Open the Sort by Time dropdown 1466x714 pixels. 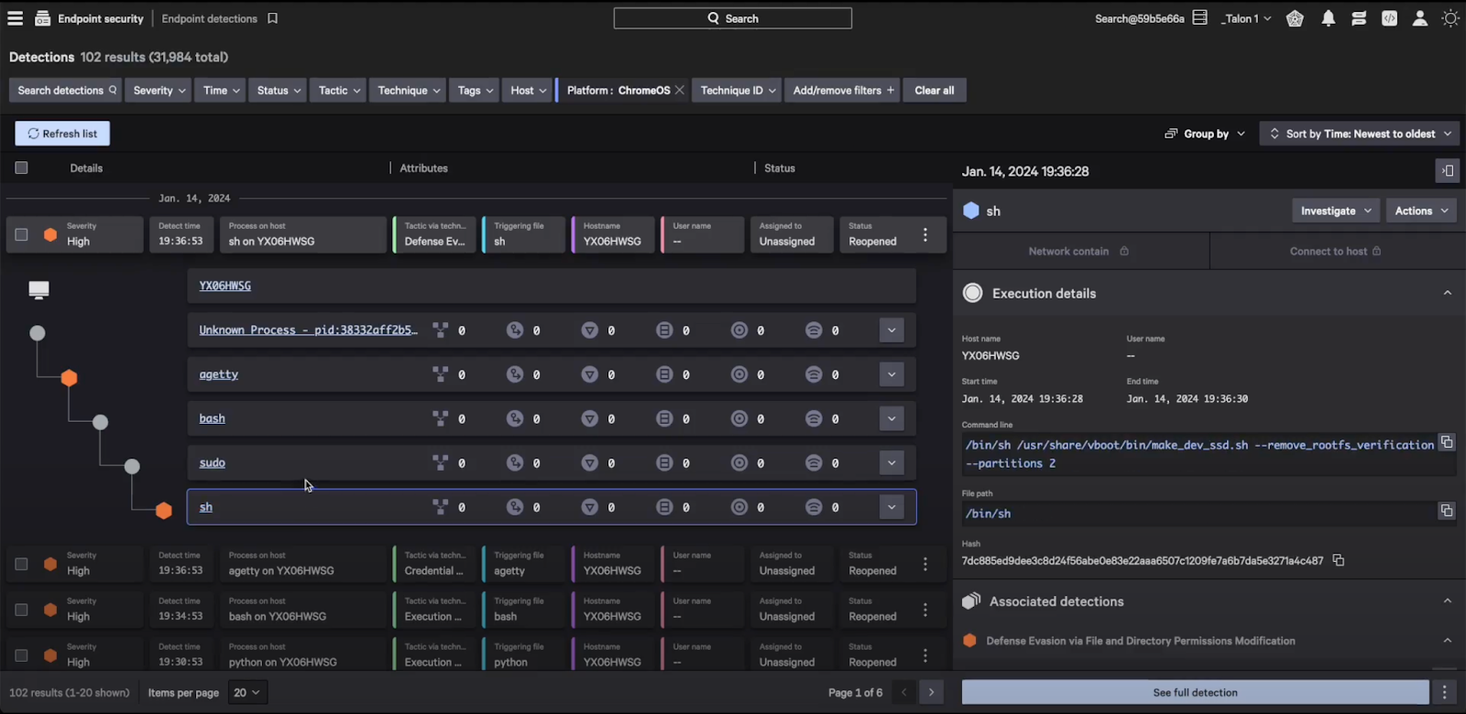coord(1360,134)
